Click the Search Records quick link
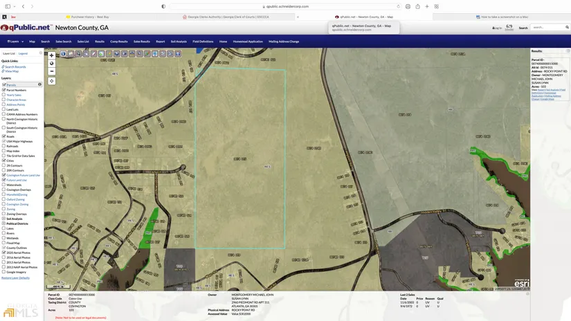 [15, 67]
